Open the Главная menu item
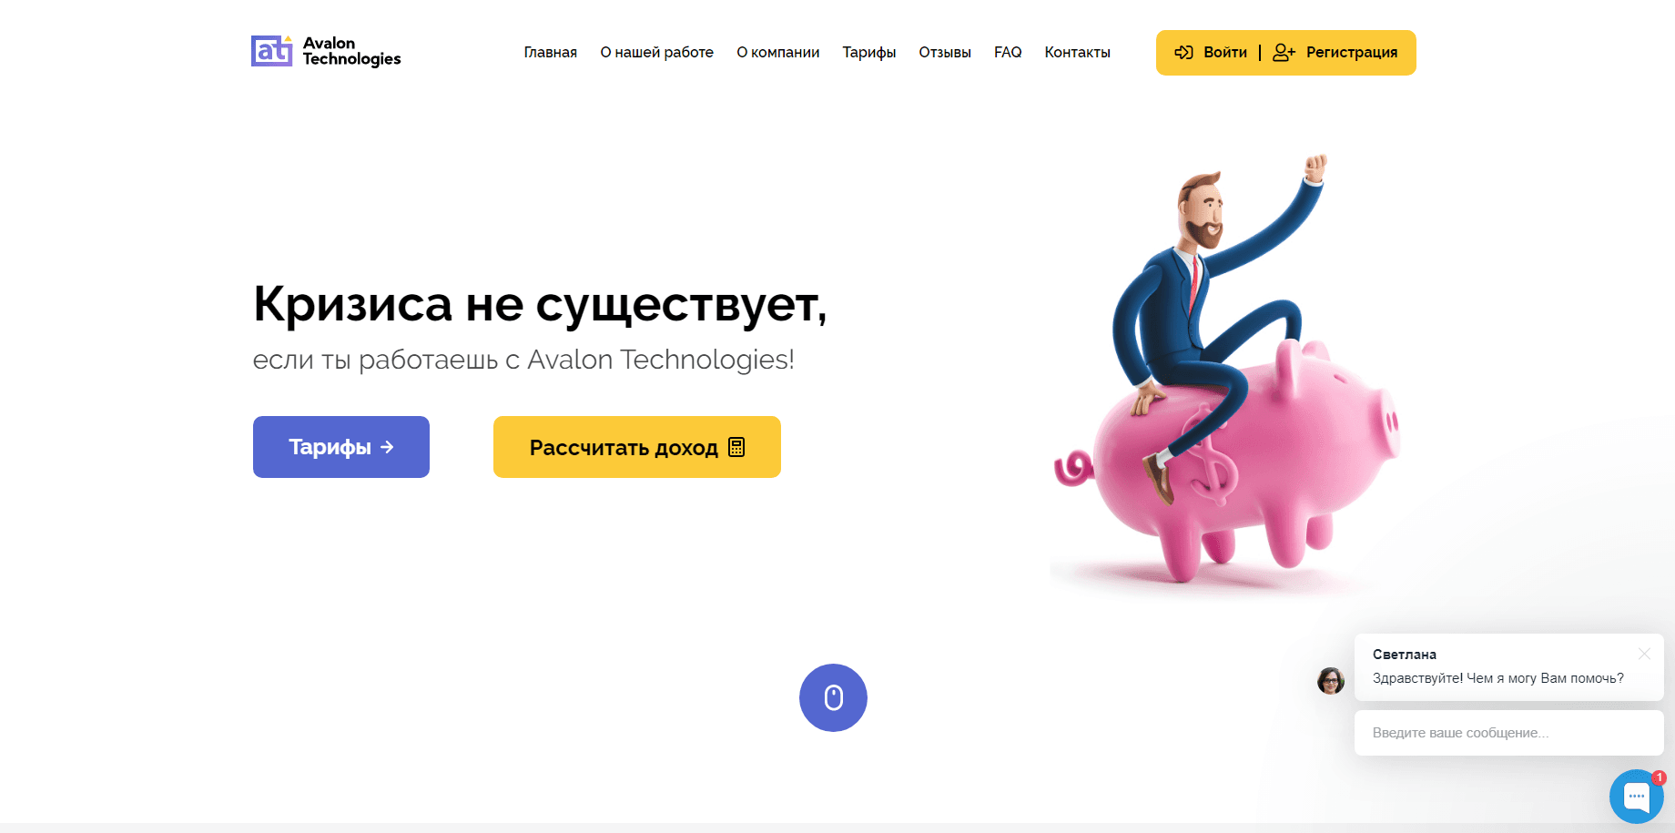The width and height of the screenshot is (1675, 833). coord(551,53)
